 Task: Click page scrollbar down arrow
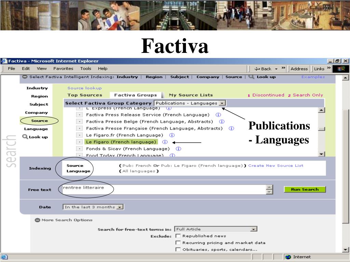[x=346, y=250]
